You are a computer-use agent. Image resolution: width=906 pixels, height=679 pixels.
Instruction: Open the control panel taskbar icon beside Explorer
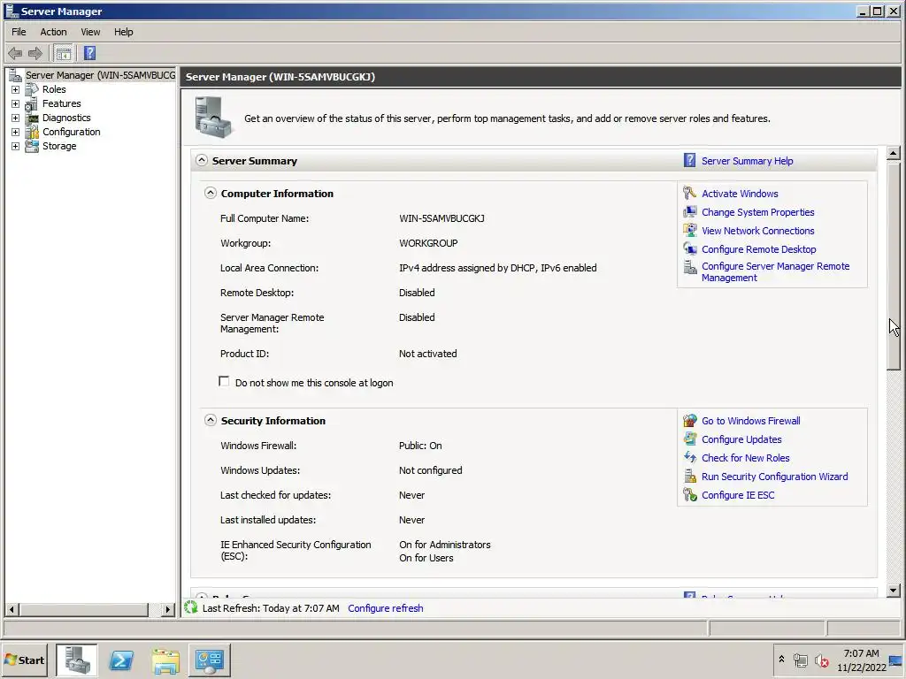coord(209,660)
